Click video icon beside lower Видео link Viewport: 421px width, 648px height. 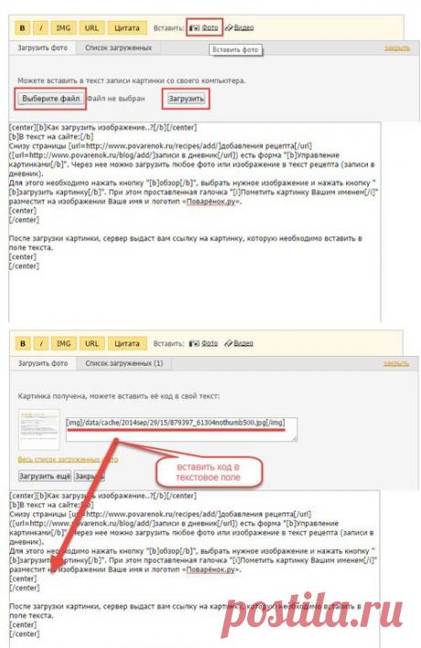229,343
